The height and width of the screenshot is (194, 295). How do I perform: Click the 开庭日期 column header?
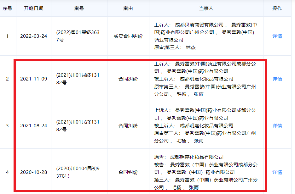coord(33,8)
